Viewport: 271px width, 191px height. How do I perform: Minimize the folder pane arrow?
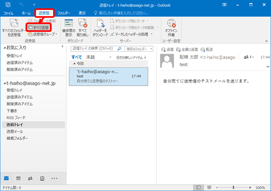(x=63, y=46)
